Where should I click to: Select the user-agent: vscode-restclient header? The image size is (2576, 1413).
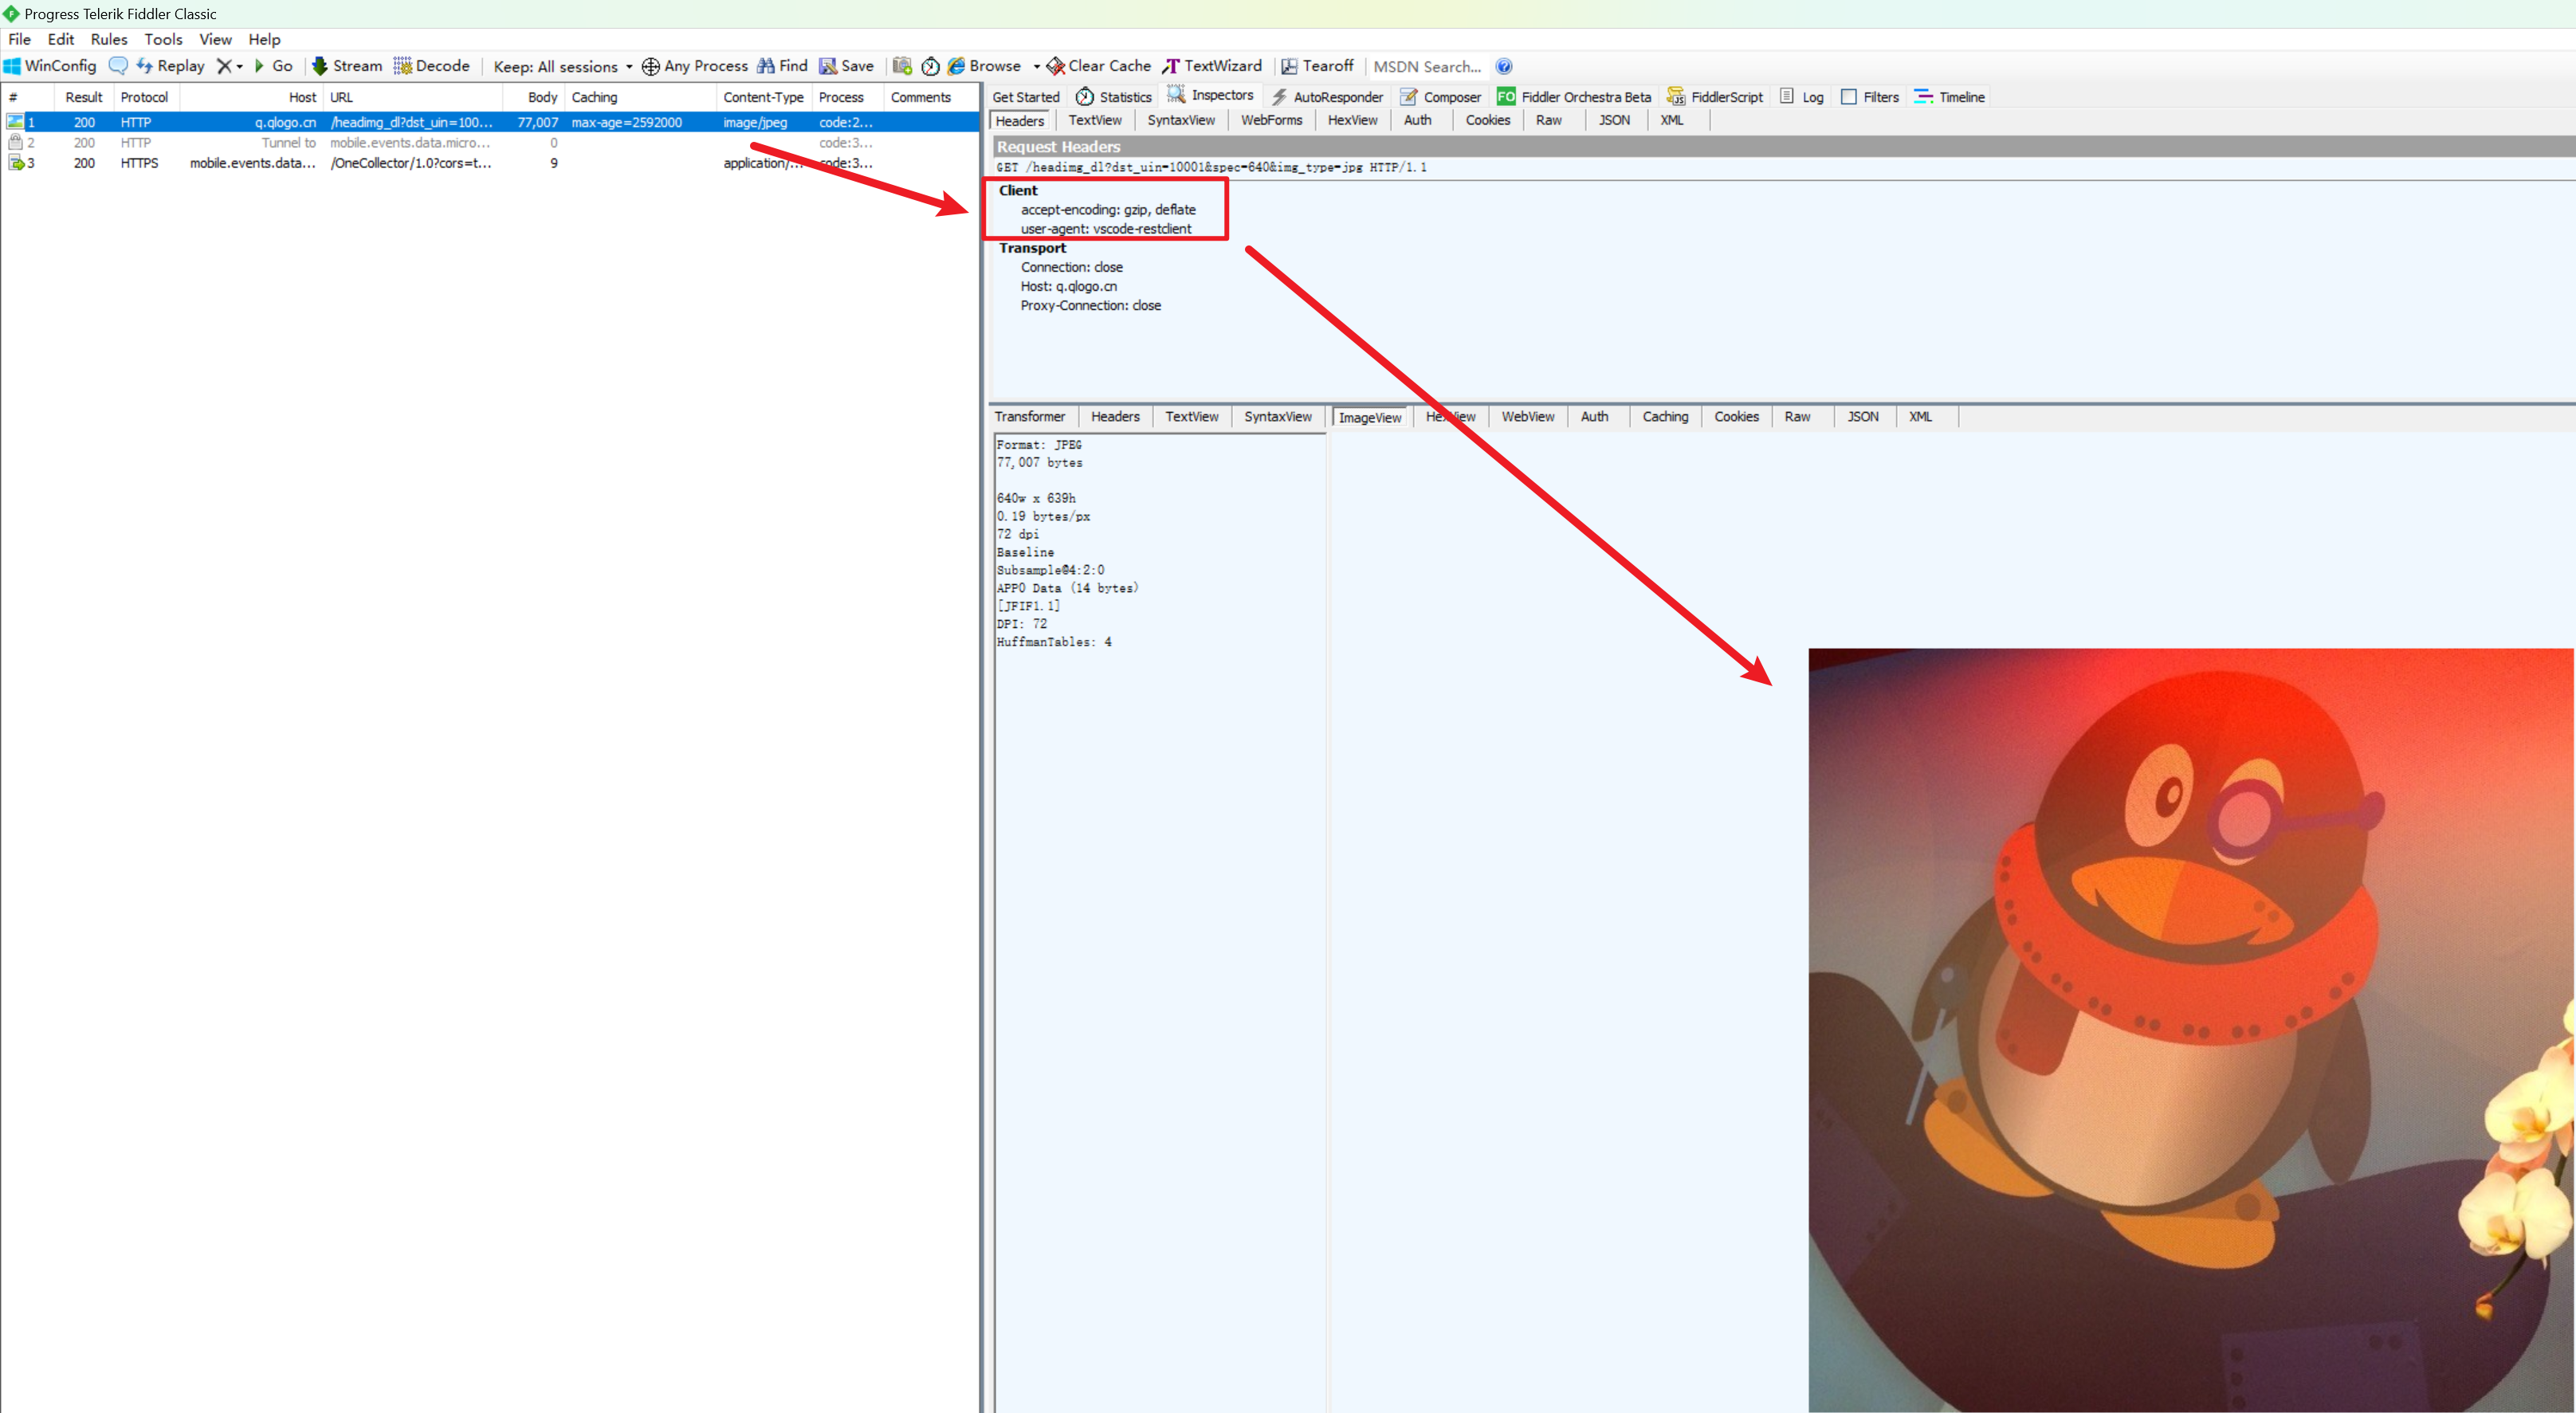click(x=1106, y=229)
